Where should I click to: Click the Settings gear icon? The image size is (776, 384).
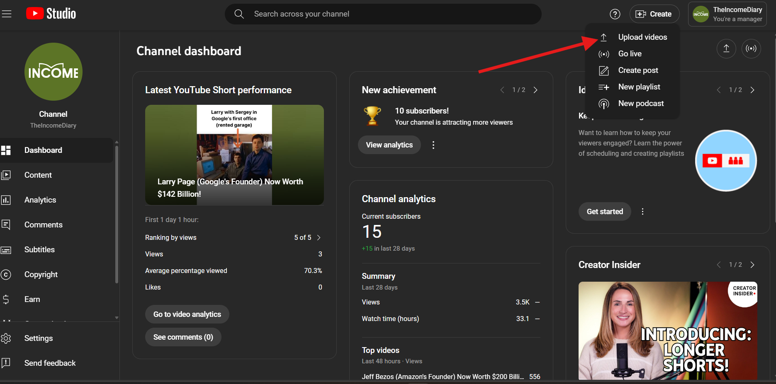point(6,338)
